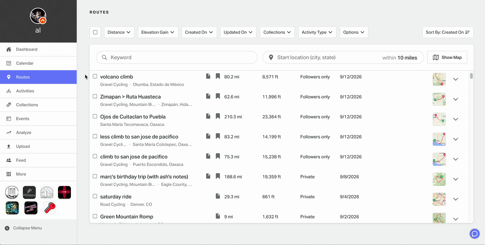Click the Collapse Menu label
Image resolution: width=485 pixels, height=245 pixels.
point(28,228)
